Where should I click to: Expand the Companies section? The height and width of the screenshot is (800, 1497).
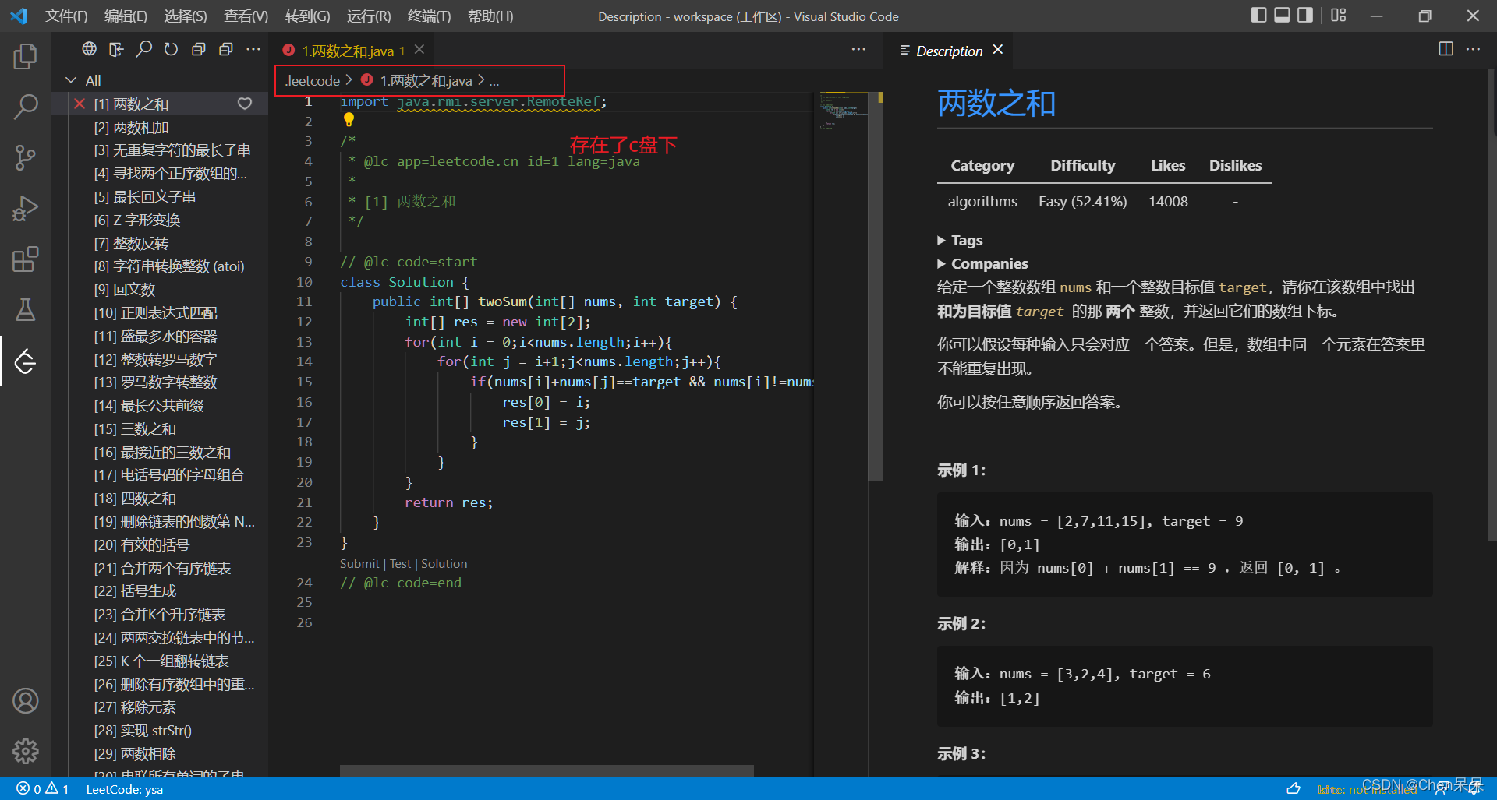coord(982,263)
